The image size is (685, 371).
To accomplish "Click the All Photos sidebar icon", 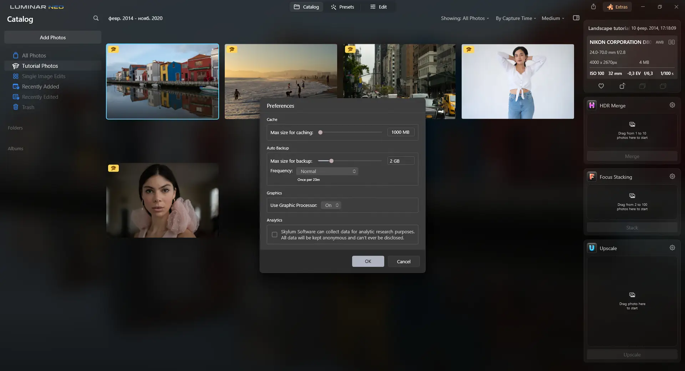I will pyautogui.click(x=16, y=56).
